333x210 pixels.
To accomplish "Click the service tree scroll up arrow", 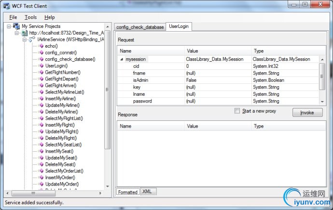I will click(108, 26).
